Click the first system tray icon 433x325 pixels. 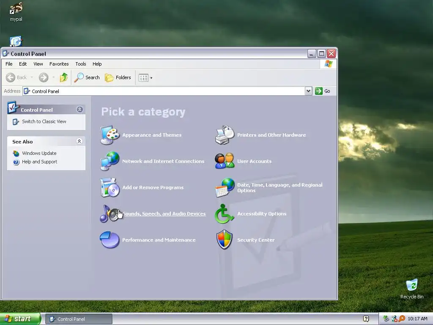(x=386, y=319)
